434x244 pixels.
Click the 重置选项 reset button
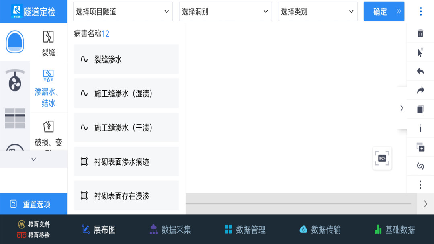pos(33,204)
